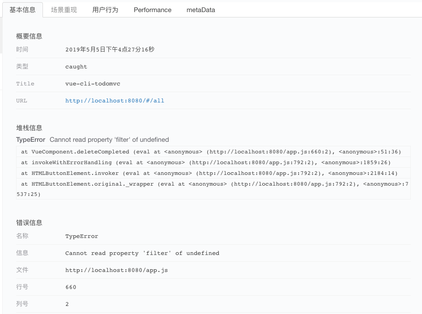Click the VueComponent.deleteCompleted stack trace line
The height and width of the screenshot is (314, 422).
coord(213,152)
